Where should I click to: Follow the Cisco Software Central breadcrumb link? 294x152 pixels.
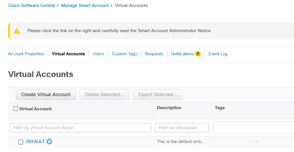click(x=32, y=6)
